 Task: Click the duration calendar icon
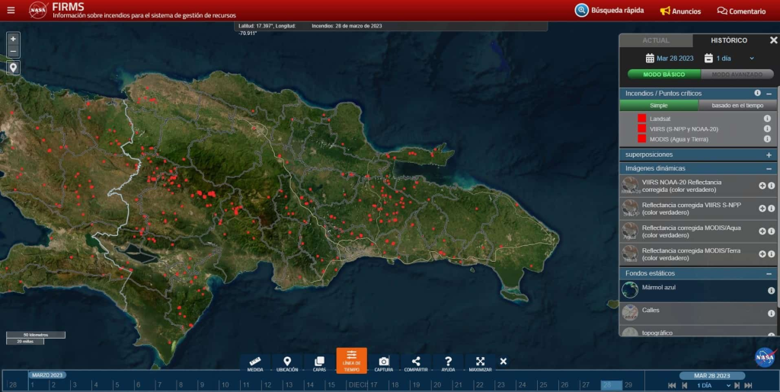point(709,58)
